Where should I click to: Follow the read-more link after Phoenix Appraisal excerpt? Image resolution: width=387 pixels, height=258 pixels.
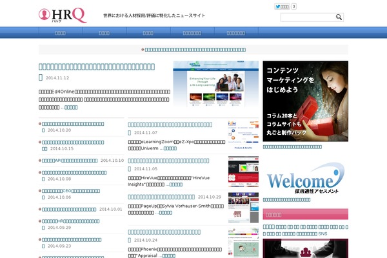coord(169,256)
